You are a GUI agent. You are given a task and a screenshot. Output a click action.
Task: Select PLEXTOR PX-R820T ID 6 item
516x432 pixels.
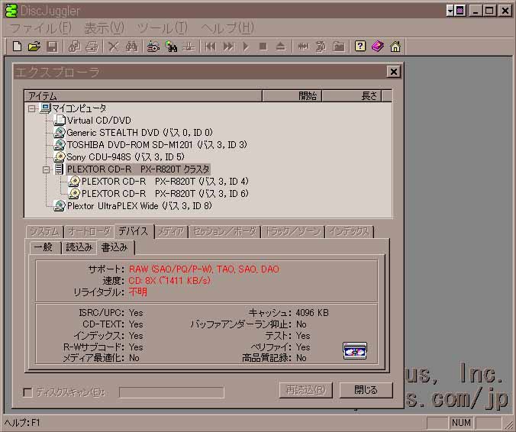(165, 194)
